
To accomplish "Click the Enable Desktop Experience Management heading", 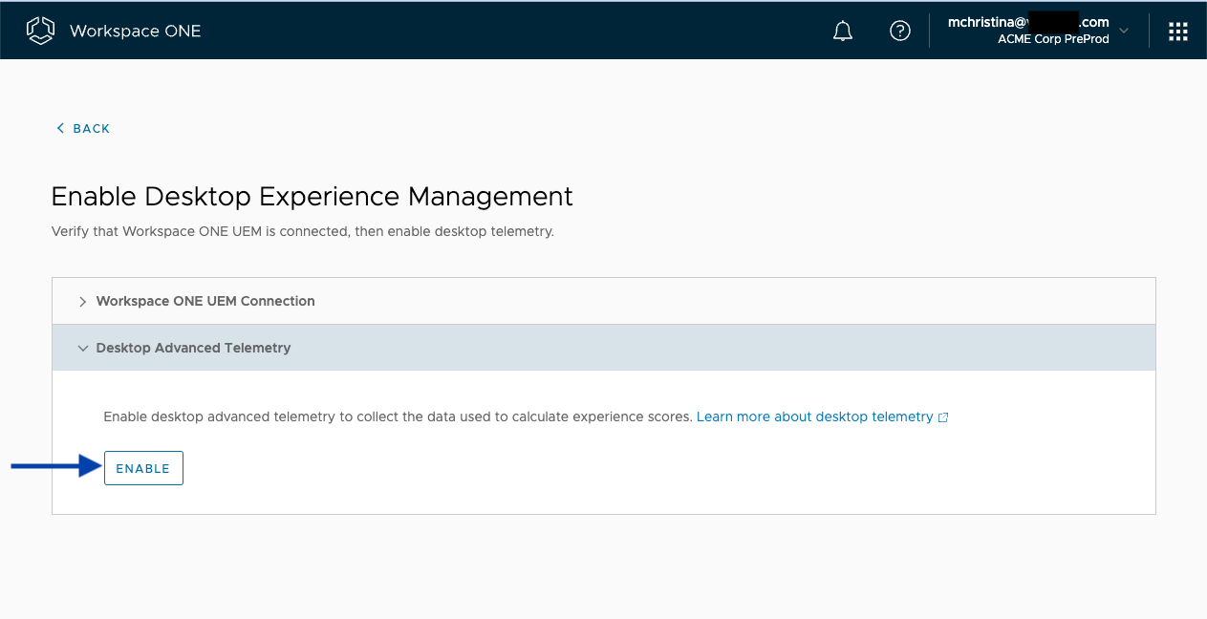I will click(312, 196).
